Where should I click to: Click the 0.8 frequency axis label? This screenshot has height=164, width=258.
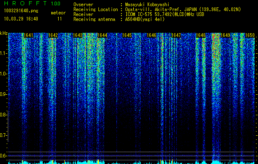3,115
